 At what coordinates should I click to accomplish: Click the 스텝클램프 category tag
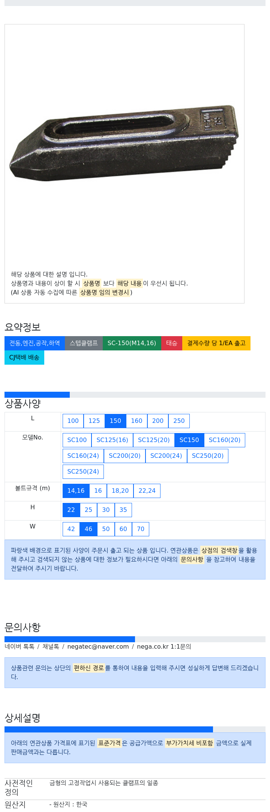[84, 343]
